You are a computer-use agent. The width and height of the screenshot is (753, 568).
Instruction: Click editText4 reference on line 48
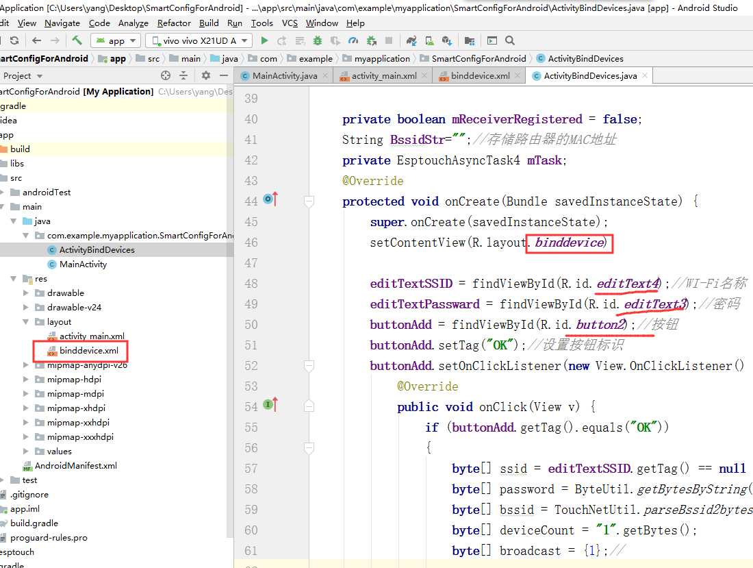coord(628,284)
